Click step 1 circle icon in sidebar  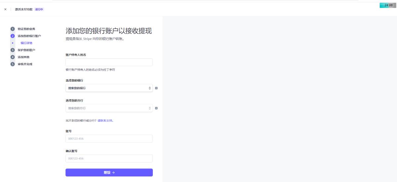13,29
